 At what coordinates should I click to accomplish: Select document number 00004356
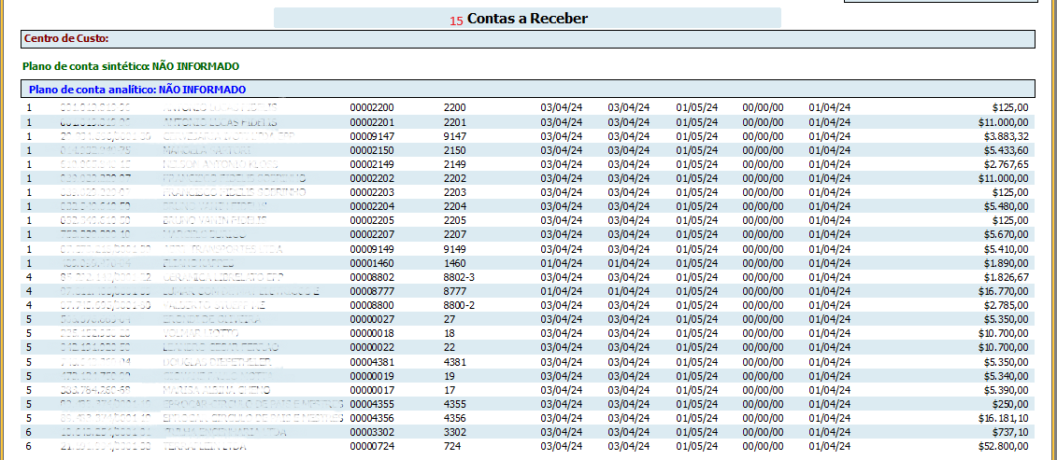[x=371, y=418]
